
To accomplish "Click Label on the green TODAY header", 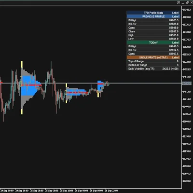I will [x=175, y=42].
